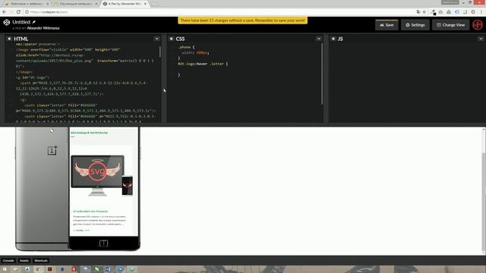Image resolution: width=486 pixels, height=273 pixels.
Task: Click the gear extension icon in toolbar
Action: [473, 12]
